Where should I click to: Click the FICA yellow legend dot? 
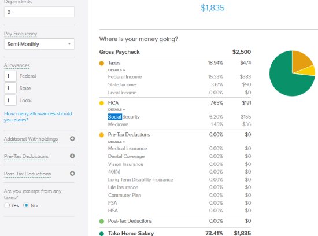click(102, 103)
